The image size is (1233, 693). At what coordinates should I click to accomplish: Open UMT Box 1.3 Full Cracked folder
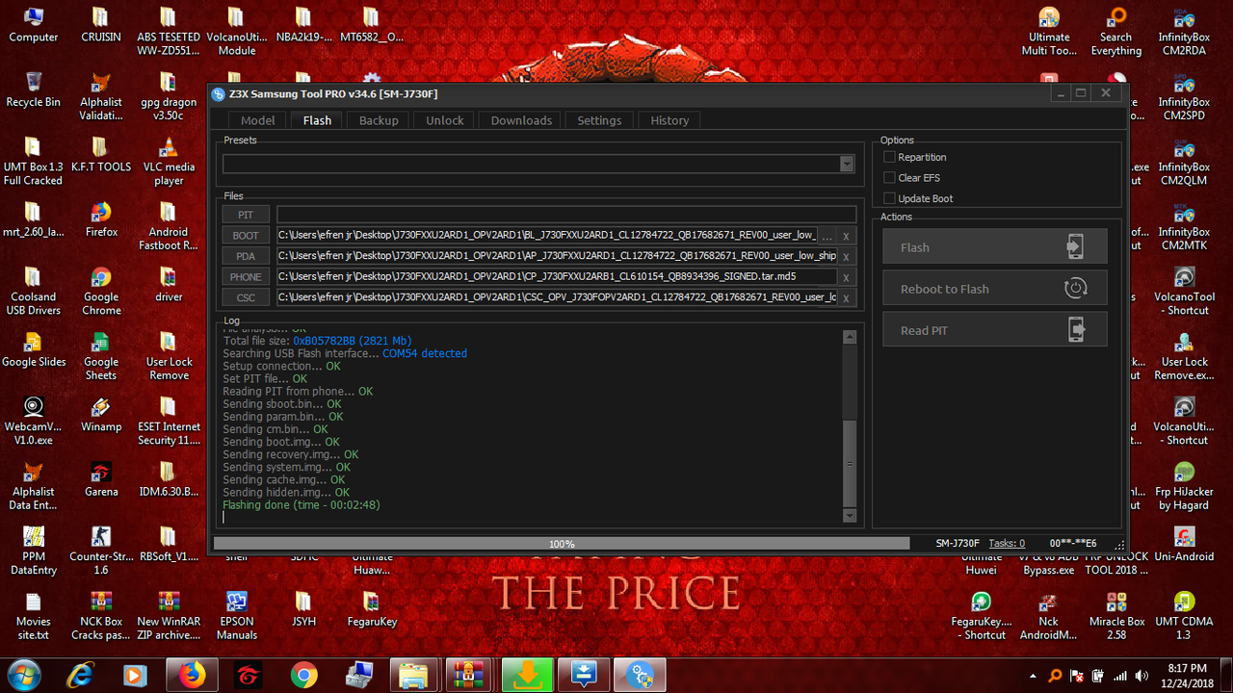click(x=33, y=160)
